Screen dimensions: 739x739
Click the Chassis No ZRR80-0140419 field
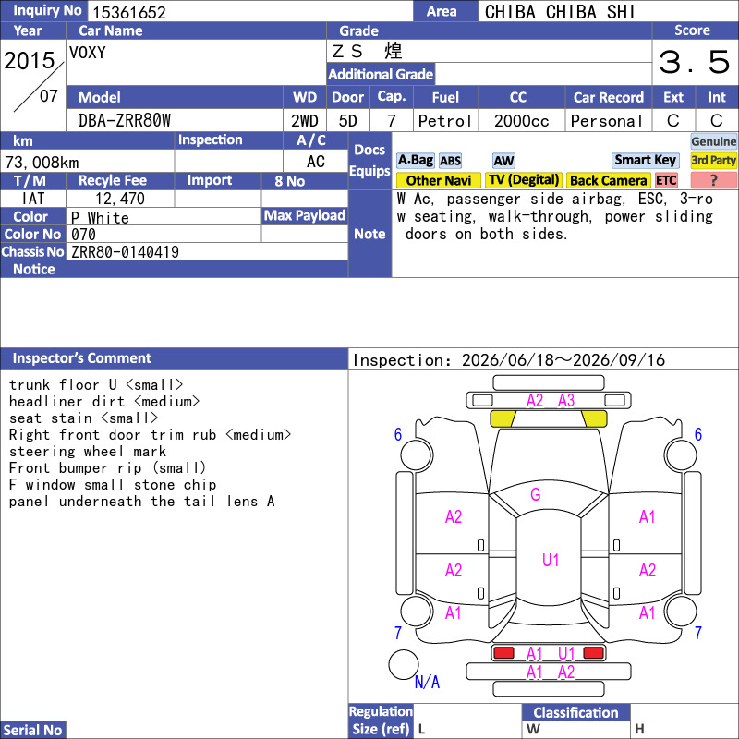coord(207,251)
